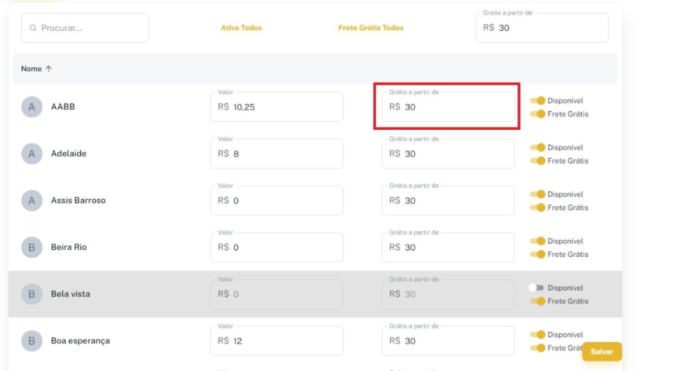The height and width of the screenshot is (371, 674).
Task: Edit the Valor field for AABB
Action: pos(277,107)
